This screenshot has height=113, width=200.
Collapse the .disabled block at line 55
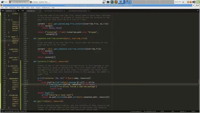point(7,95)
